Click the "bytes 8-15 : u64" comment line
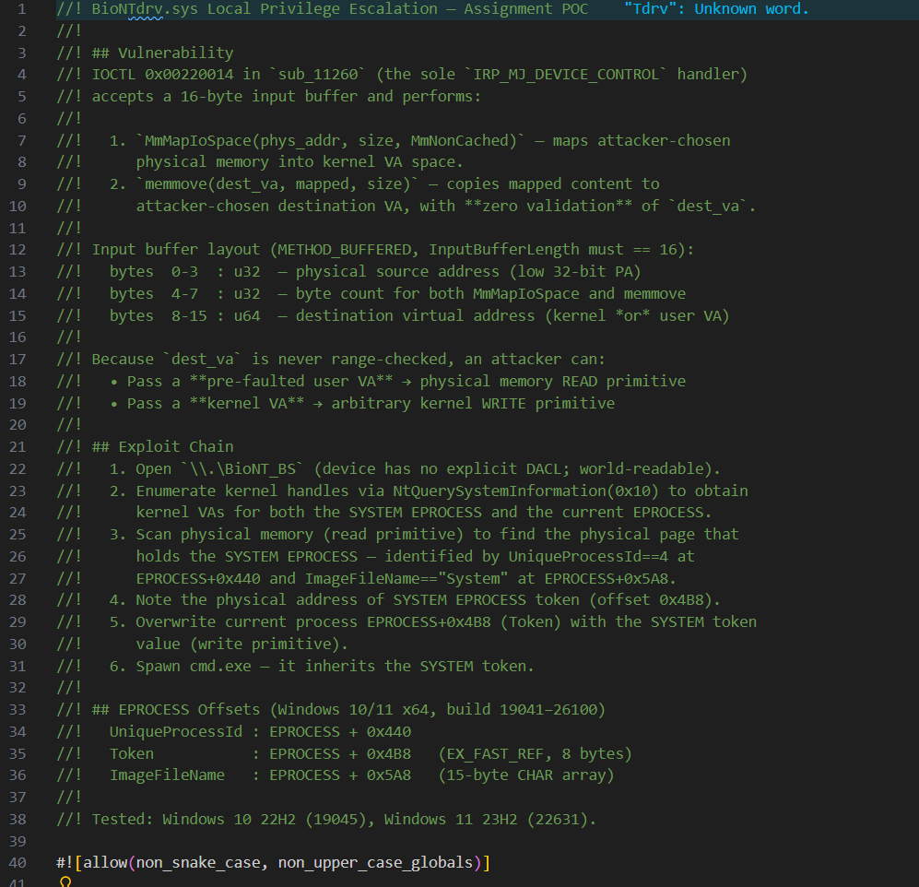 (x=393, y=316)
